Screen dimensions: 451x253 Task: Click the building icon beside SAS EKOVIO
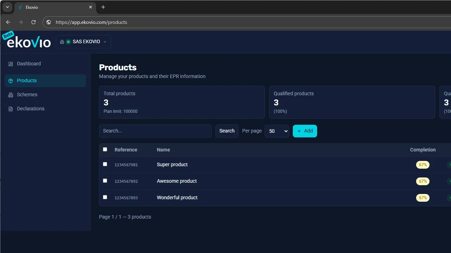click(62, 42)
